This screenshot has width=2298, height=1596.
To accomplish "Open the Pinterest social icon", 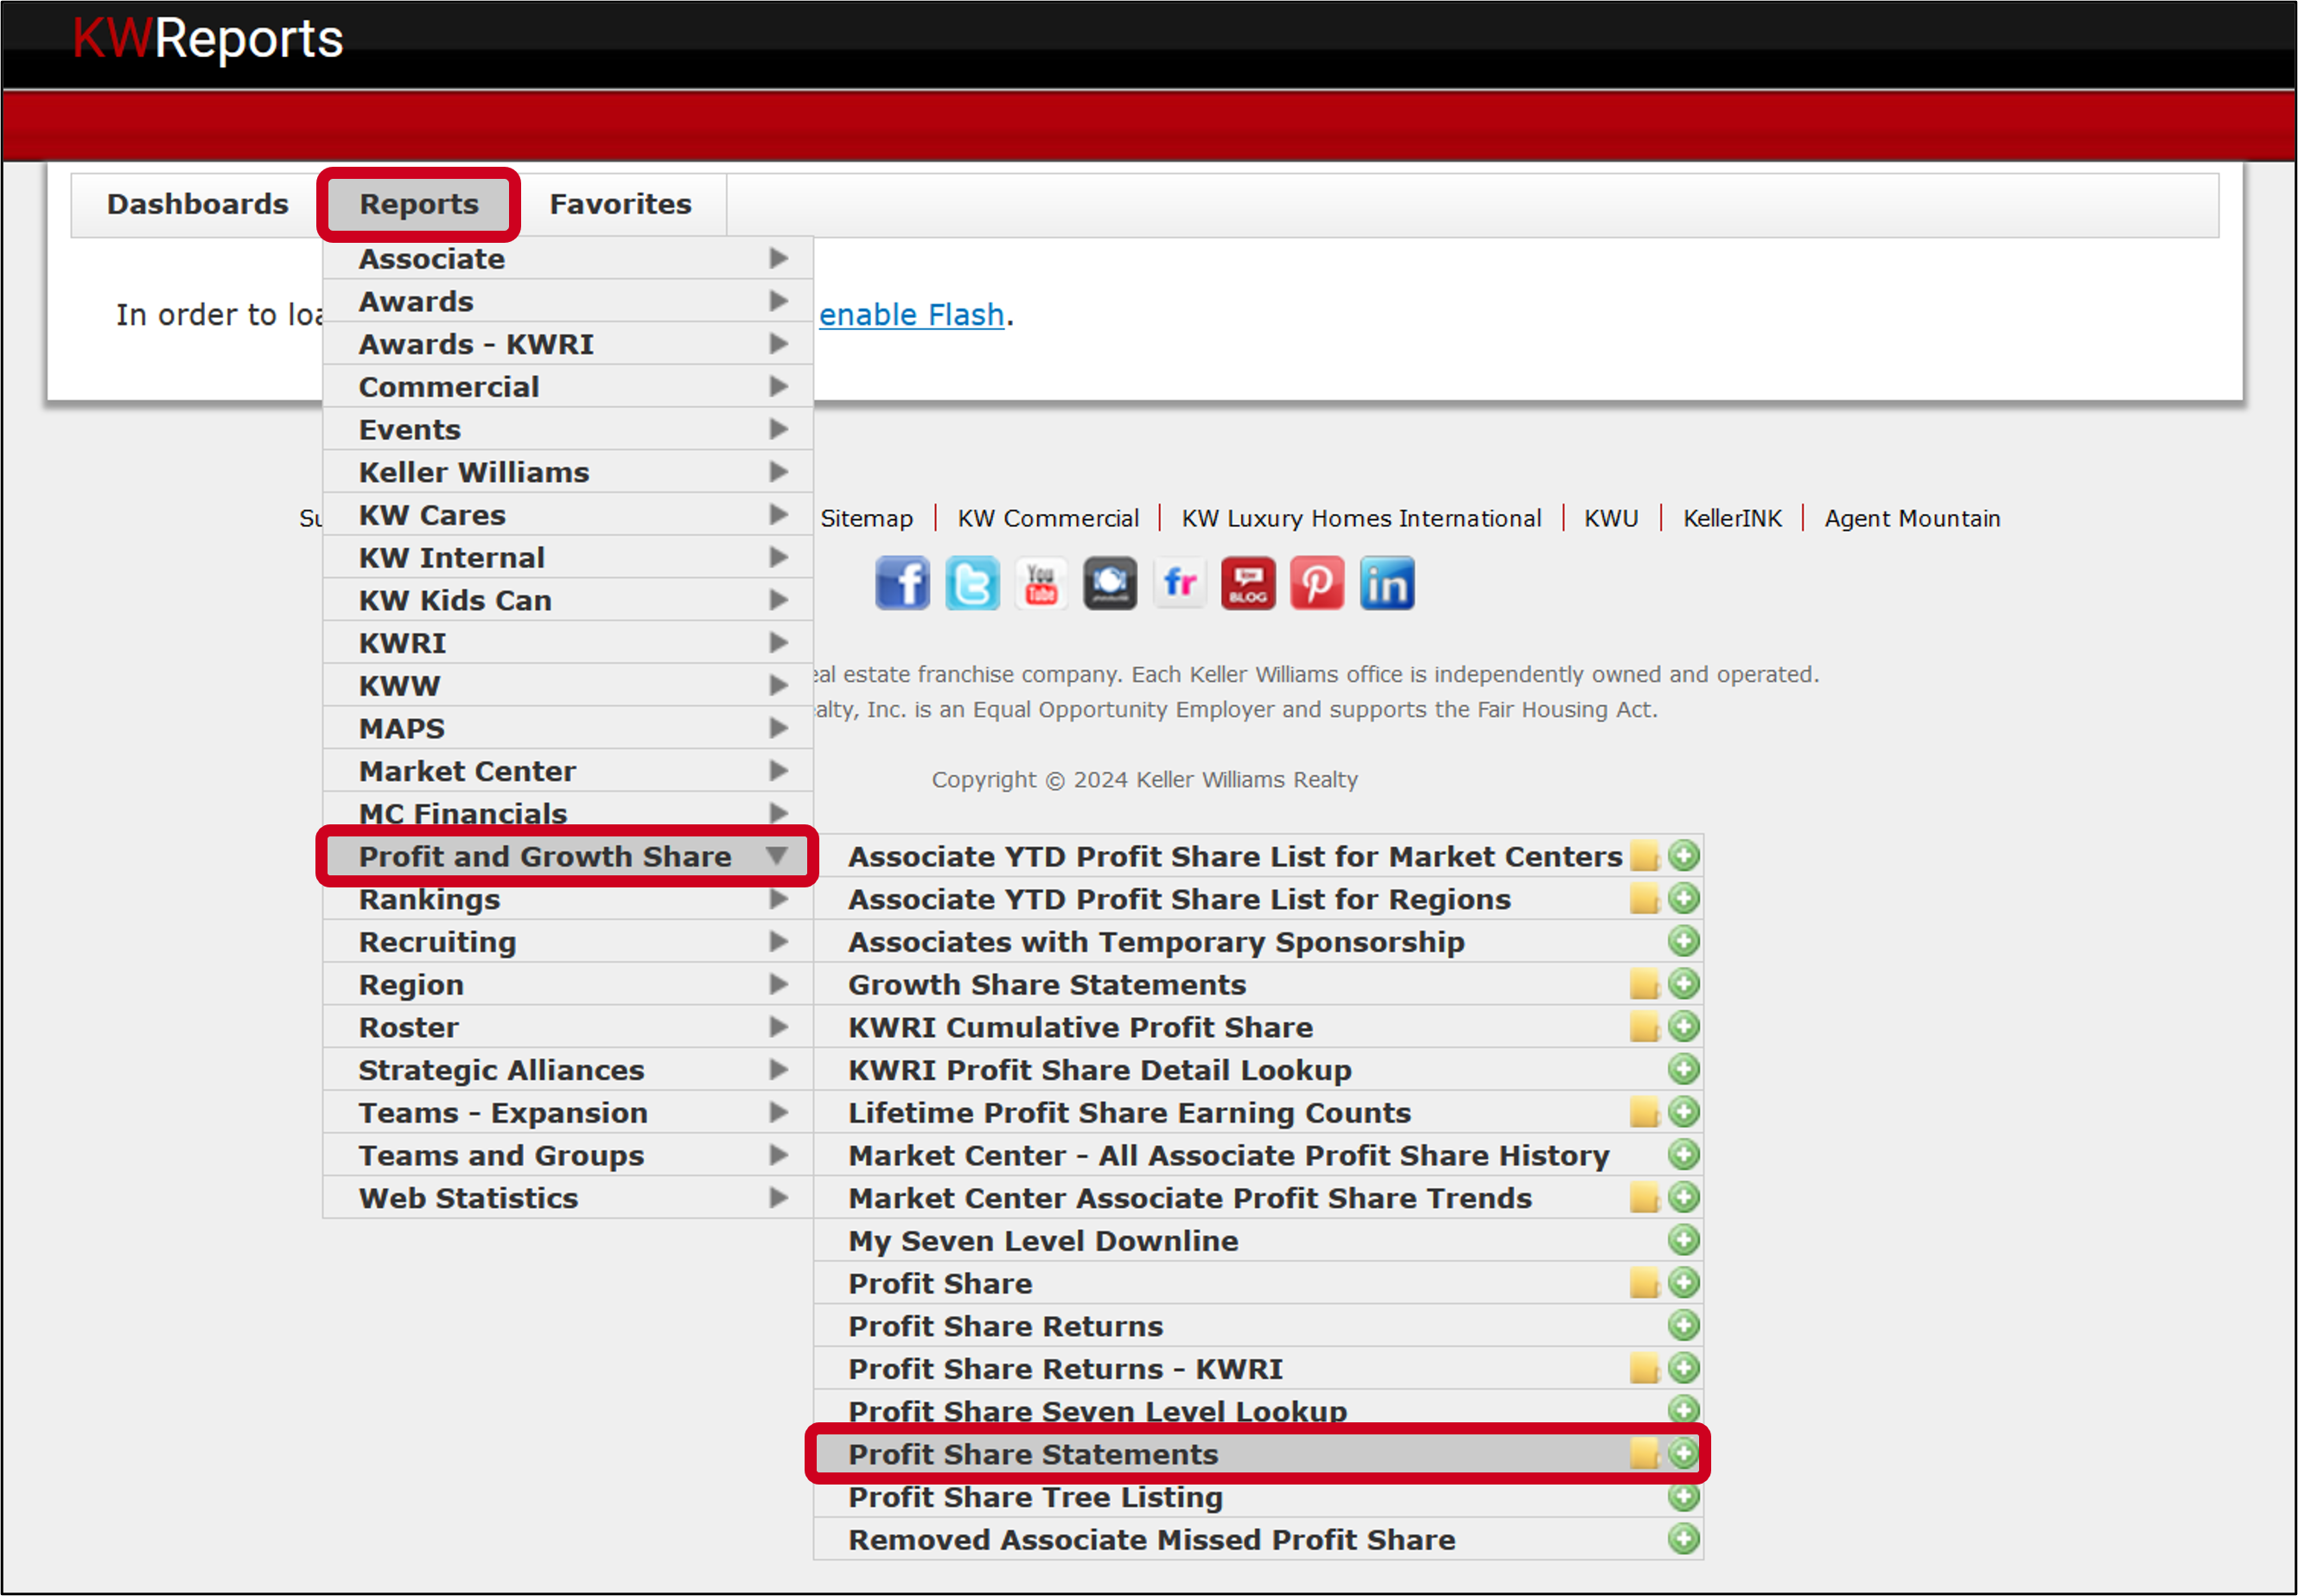I will 1317,583.
